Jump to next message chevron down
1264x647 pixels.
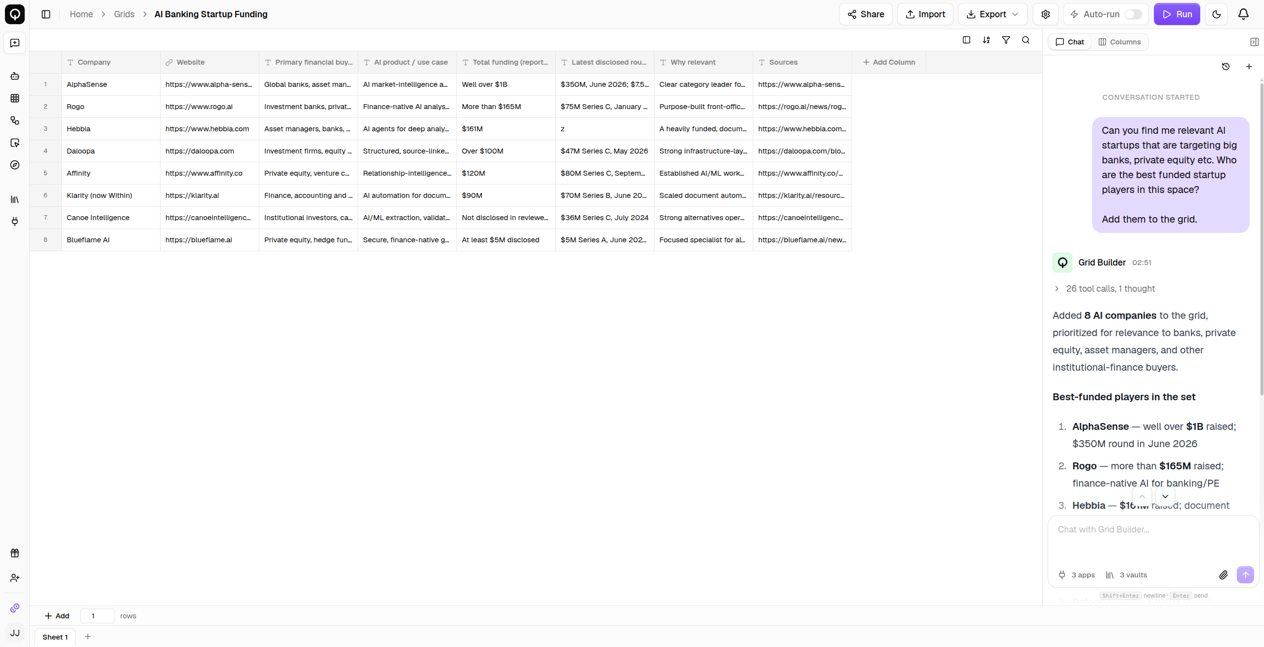[1165, 496]
